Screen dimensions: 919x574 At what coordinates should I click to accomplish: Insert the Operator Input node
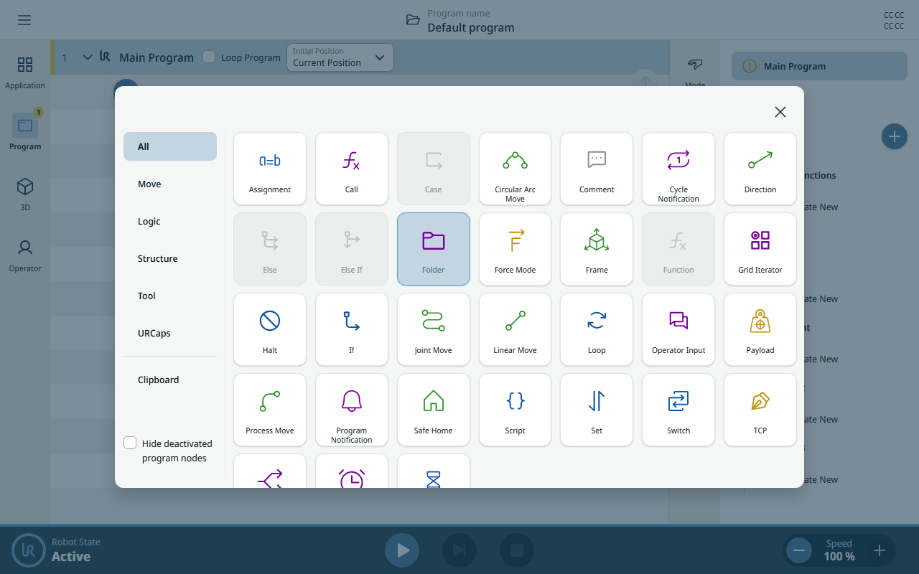tap(678, 329)
